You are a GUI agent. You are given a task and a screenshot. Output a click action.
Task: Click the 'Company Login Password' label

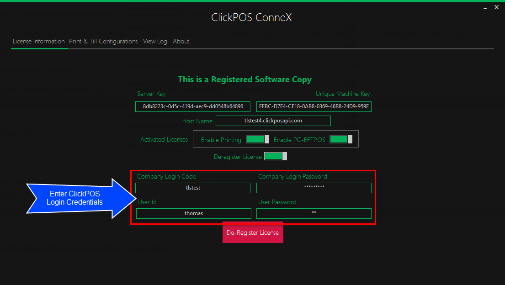(292, 176)
